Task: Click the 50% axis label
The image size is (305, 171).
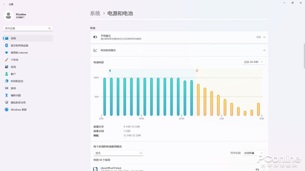Action: [97, 97]
